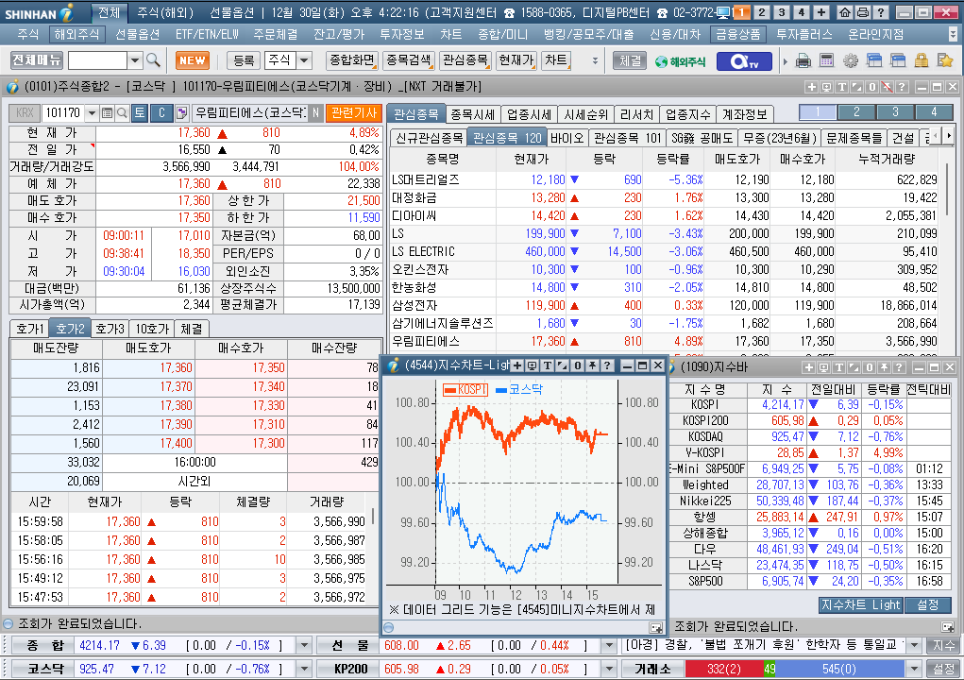Open 해외주식 globe shortcut
Image resolution: width=964 pixels, height=680 pixels.
point(680,60)
